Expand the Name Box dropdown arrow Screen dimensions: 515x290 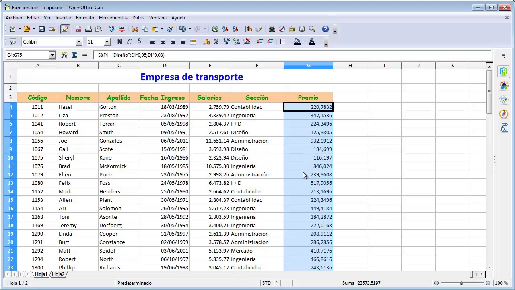[52, 55]
